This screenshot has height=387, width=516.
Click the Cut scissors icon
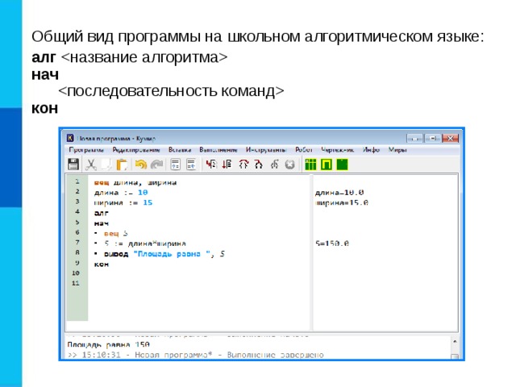pyautogui.click(x=91, y=164)
